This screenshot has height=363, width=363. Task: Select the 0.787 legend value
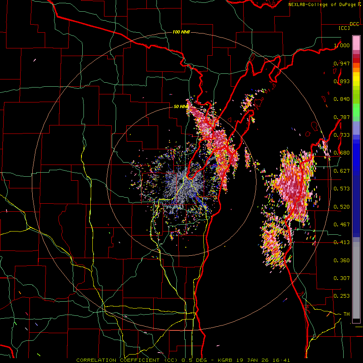tap(342, 117)
